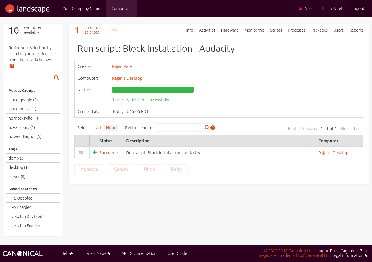The image size is (372, 262).
Task: Filter by cloud-oracle access group
Action: (22, 109)
